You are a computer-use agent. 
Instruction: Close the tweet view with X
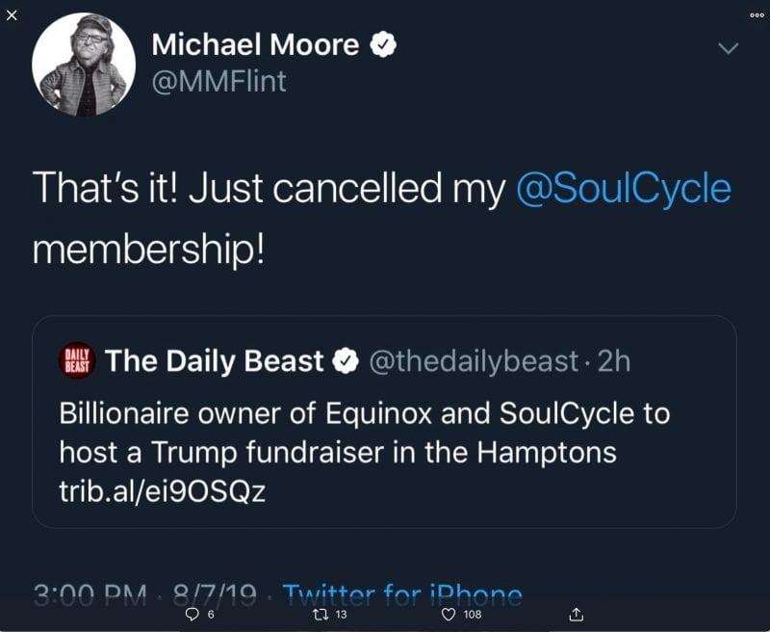click(12, 13)
